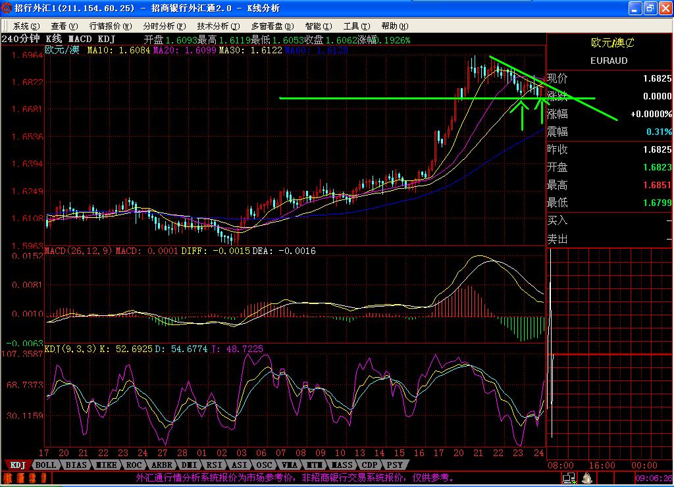Screen dimensions: 674x487
Task: Open the CDP indicator tab
Action: (x=369, y=465)
